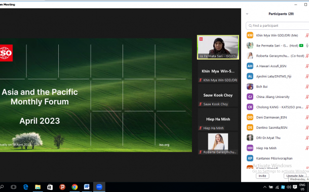Open File Explorer from the taskbar
The height and width of the screenshot is (192, 309).
tap(37, 187)
